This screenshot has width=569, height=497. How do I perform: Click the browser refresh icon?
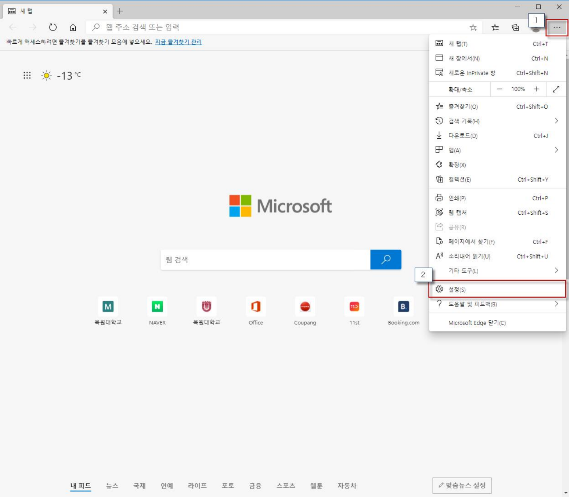click(53, 27)
